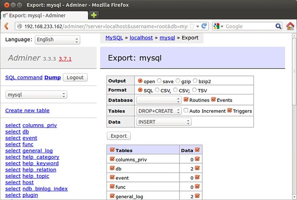Click select link for the plugin table
Image resolution: width=297 pixels, height=200 pixels.
13,195
